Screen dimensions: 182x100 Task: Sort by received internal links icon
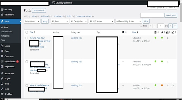point(173,32)
